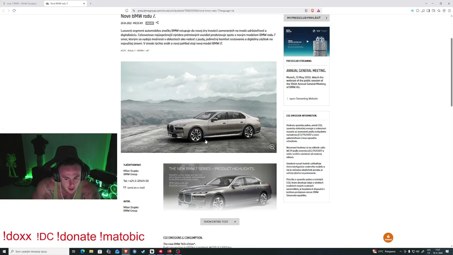
Task: Switch to Brave browser on the taskbar
Action: coord(126,251)
